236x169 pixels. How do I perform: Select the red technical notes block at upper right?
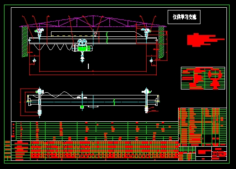pyautogui.click(x=205, y=40)
